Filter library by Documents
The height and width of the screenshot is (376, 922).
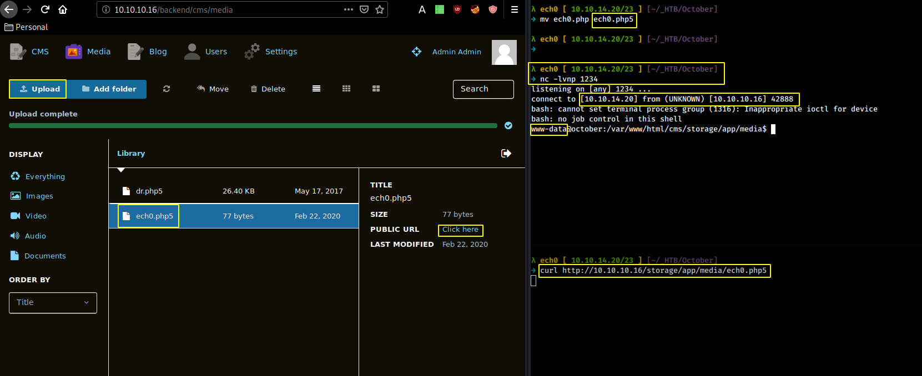point(38,256)
